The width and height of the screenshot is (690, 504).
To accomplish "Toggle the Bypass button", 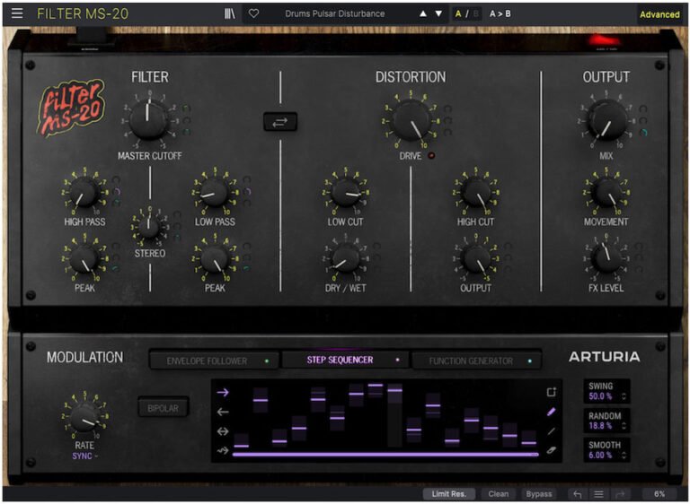I will pos(539,494).
